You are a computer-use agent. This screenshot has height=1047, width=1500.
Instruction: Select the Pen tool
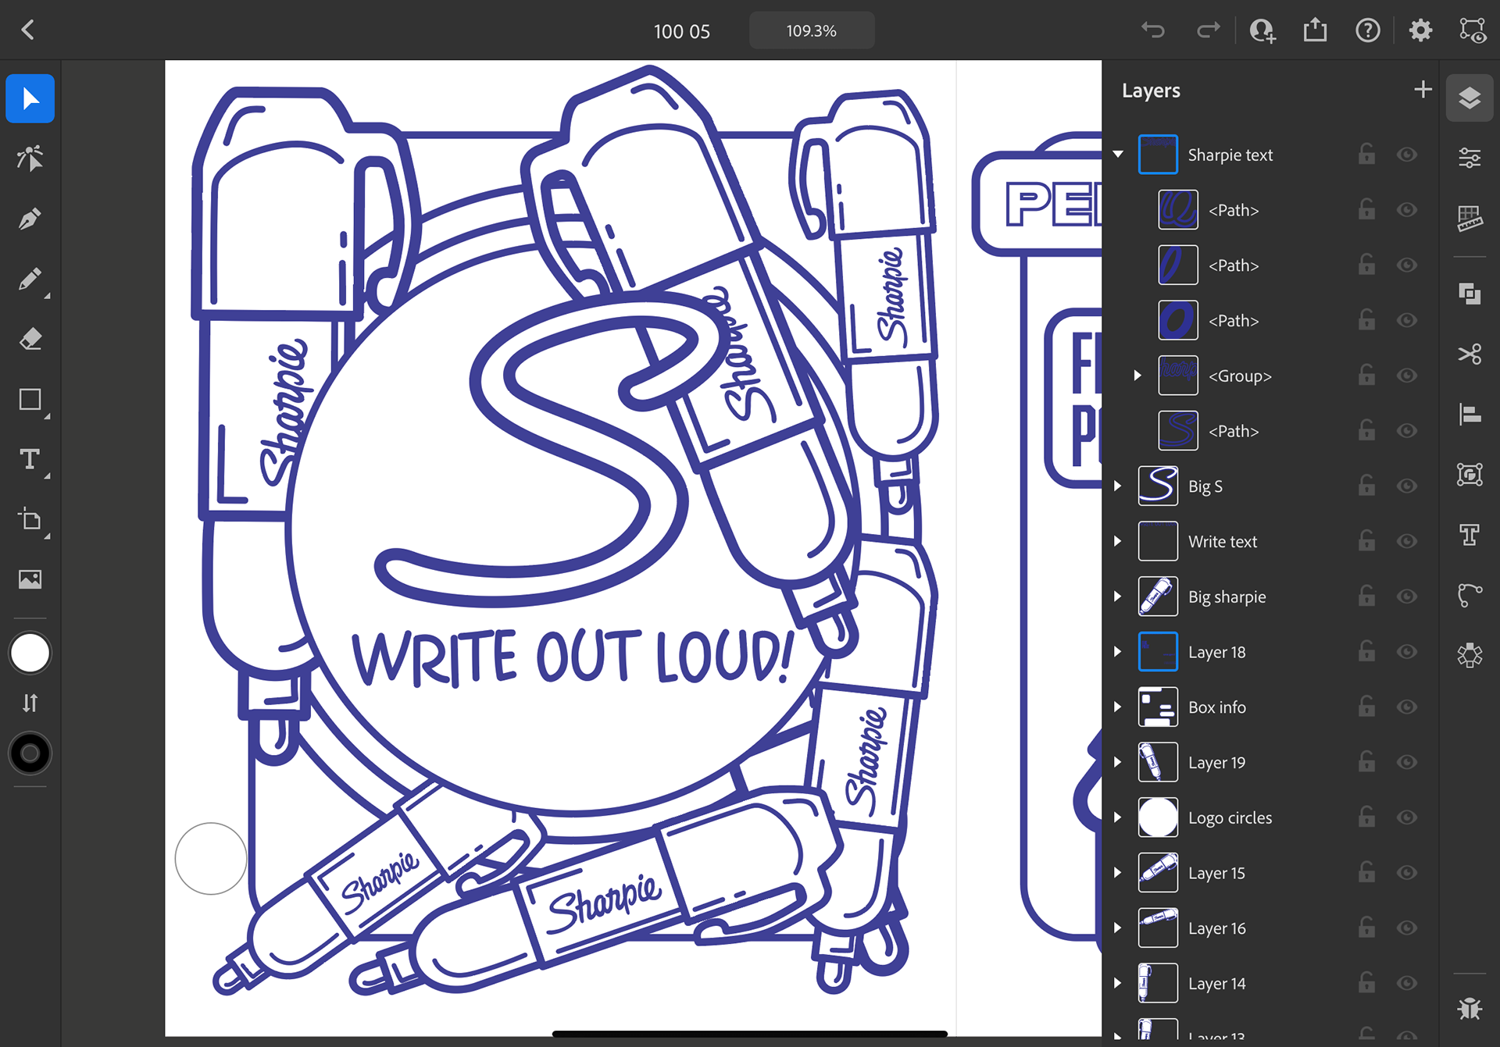click(x=30, y=219)
